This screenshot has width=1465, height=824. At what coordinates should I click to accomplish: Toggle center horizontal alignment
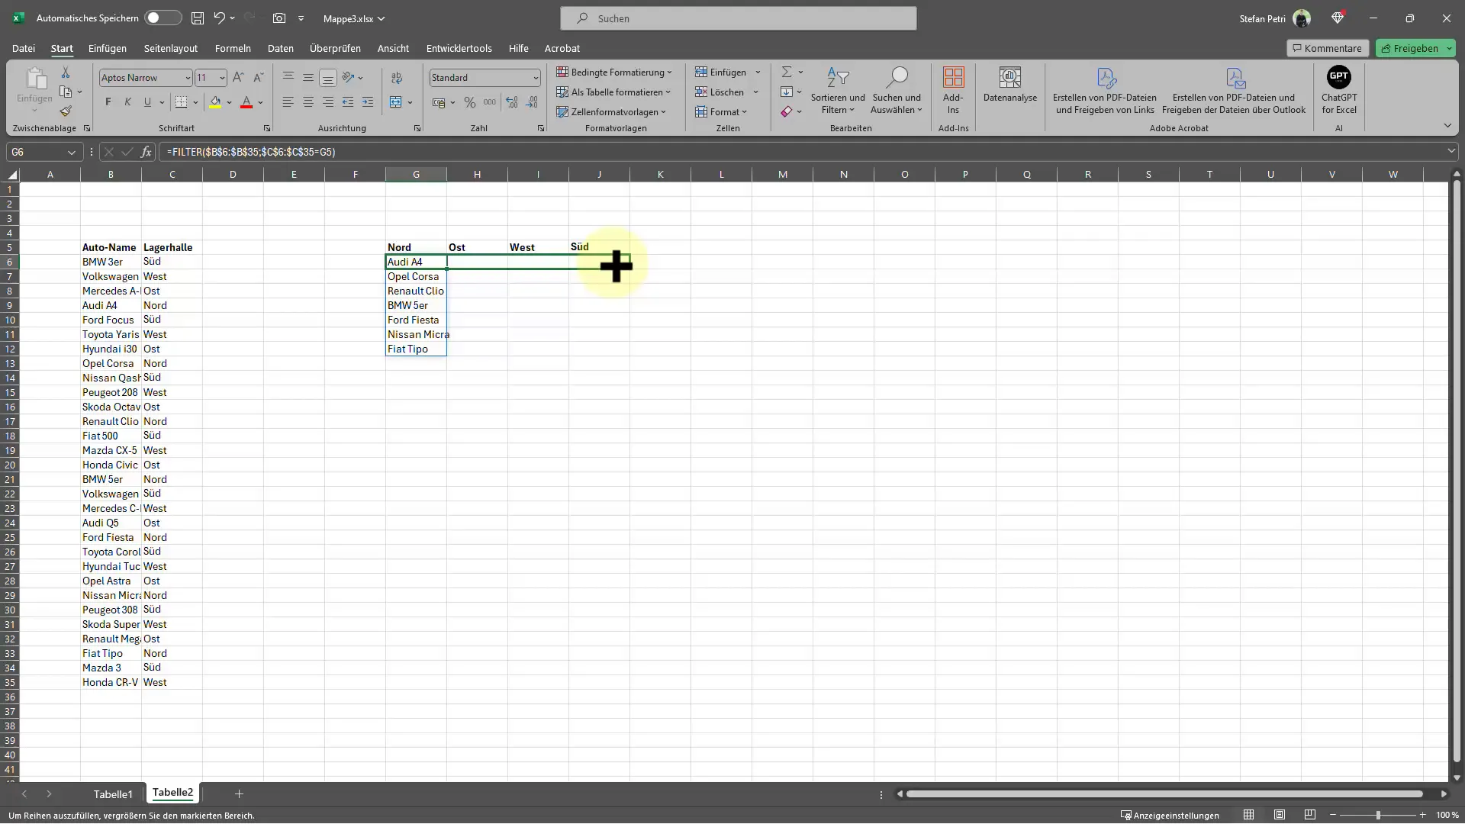[x=308, y=102]
